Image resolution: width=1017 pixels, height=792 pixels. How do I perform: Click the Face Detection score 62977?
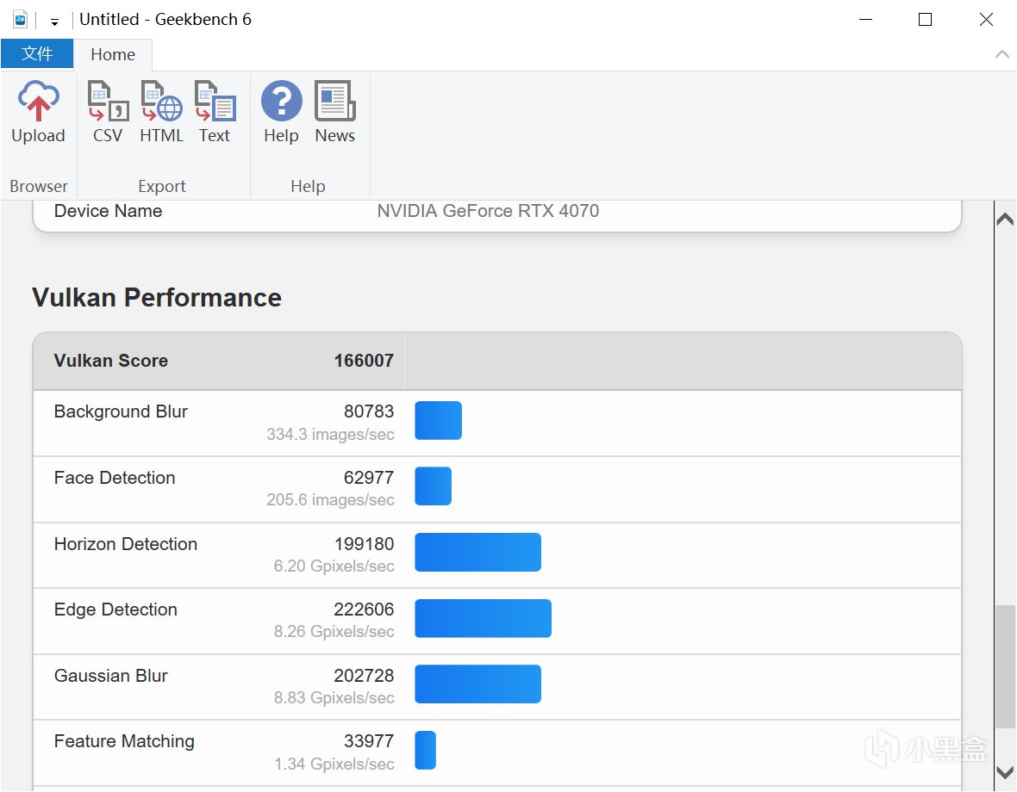[x=369, y=477]
